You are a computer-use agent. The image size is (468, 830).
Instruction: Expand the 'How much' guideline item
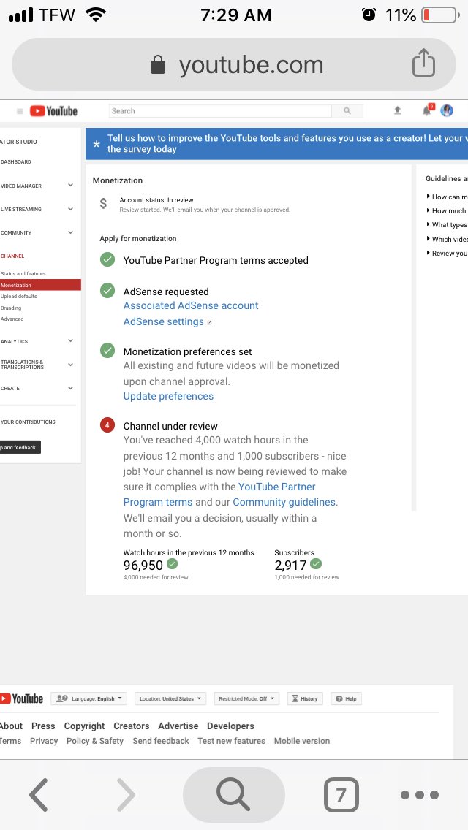[446, 210]
